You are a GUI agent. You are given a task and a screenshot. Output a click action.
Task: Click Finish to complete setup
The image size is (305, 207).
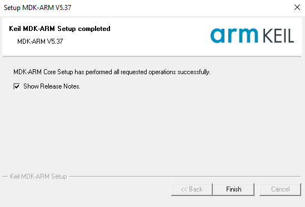coord(234,189)
